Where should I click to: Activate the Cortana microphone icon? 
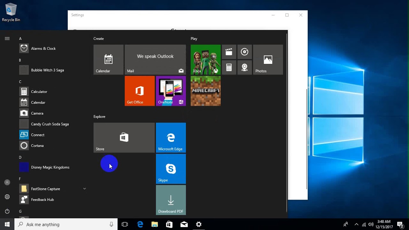tap(111, 224)
